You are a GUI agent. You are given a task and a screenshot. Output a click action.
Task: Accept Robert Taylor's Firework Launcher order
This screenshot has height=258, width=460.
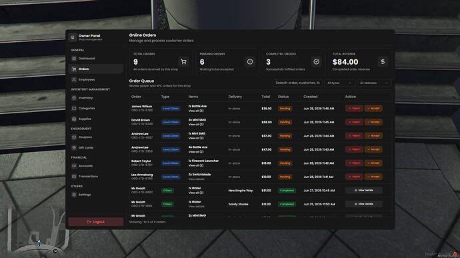(x=373, y=163)
